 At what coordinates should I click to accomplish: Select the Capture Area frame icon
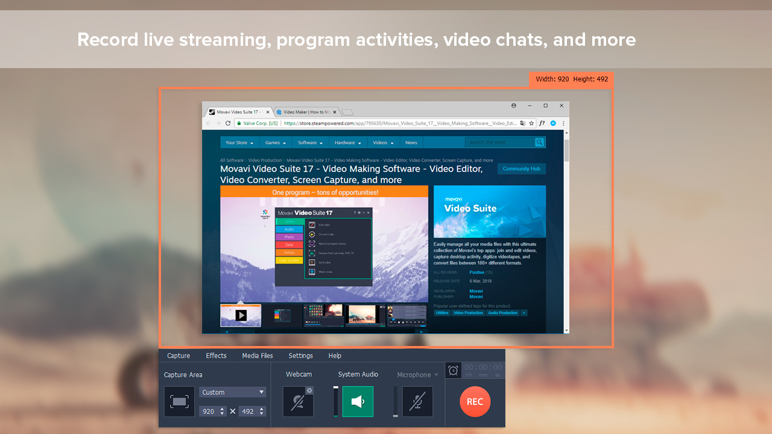(x=179, y=401)
